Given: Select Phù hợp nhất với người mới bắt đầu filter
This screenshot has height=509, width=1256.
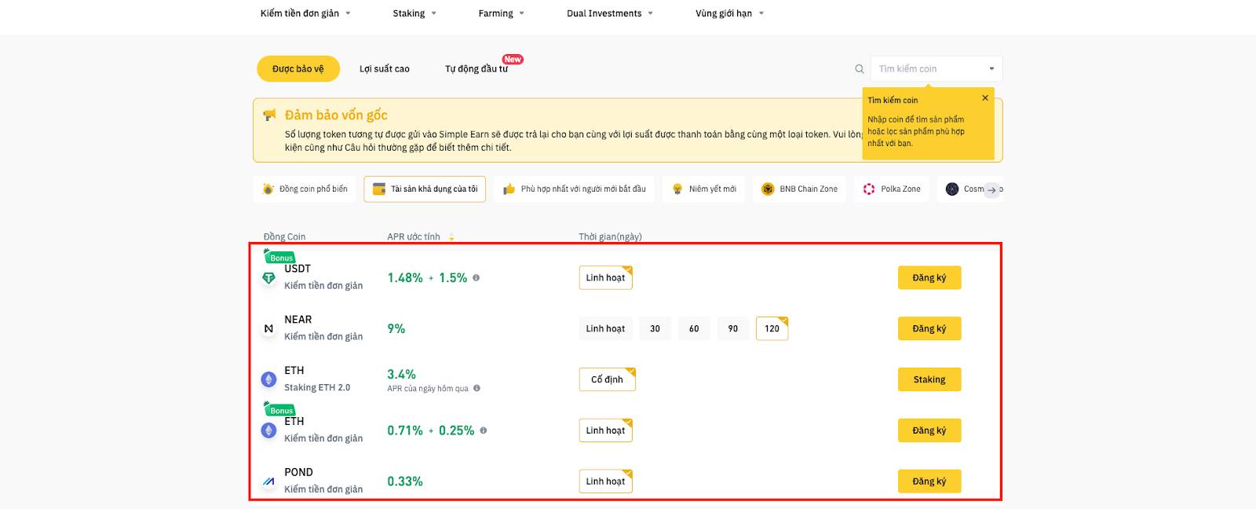Looking at the screenshot, I should [575, 189].
